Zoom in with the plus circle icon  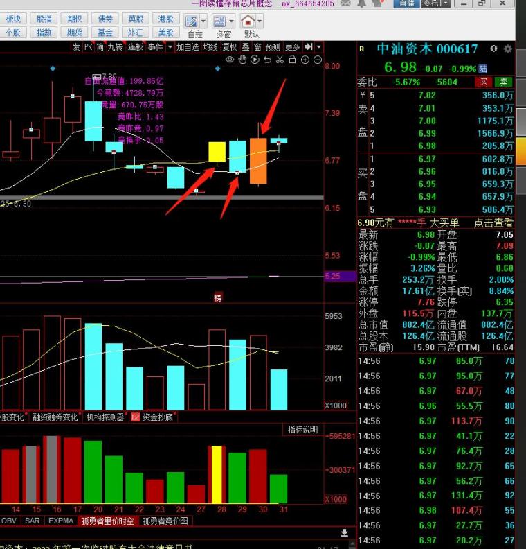(x=305, y=60)
